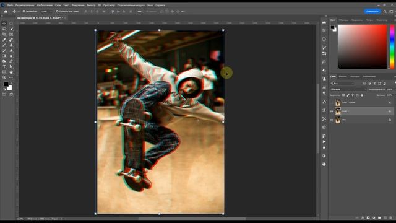Change the screen mode icon

point(11,94)
